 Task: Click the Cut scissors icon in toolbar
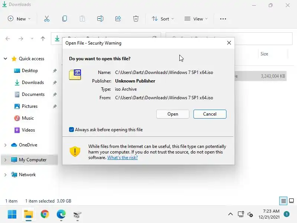(x=47, y=19)
